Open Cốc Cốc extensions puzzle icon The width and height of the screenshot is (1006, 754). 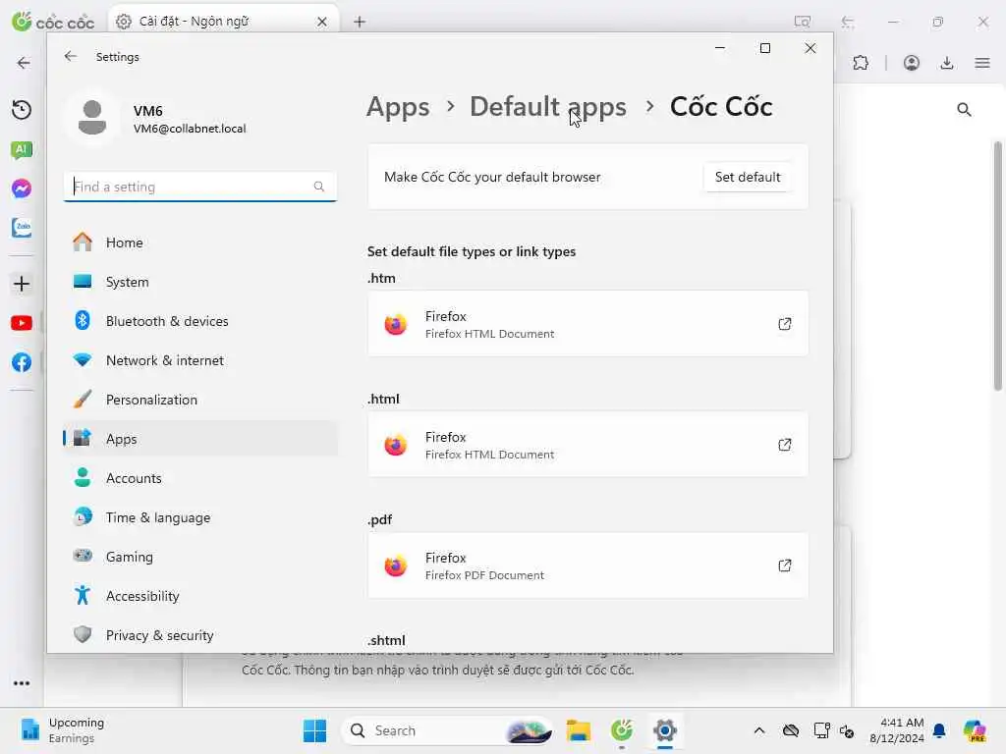(x=861, y=63)
